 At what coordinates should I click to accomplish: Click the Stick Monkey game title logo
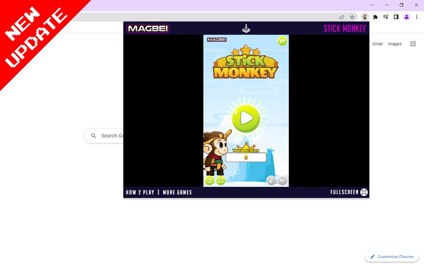246,62
